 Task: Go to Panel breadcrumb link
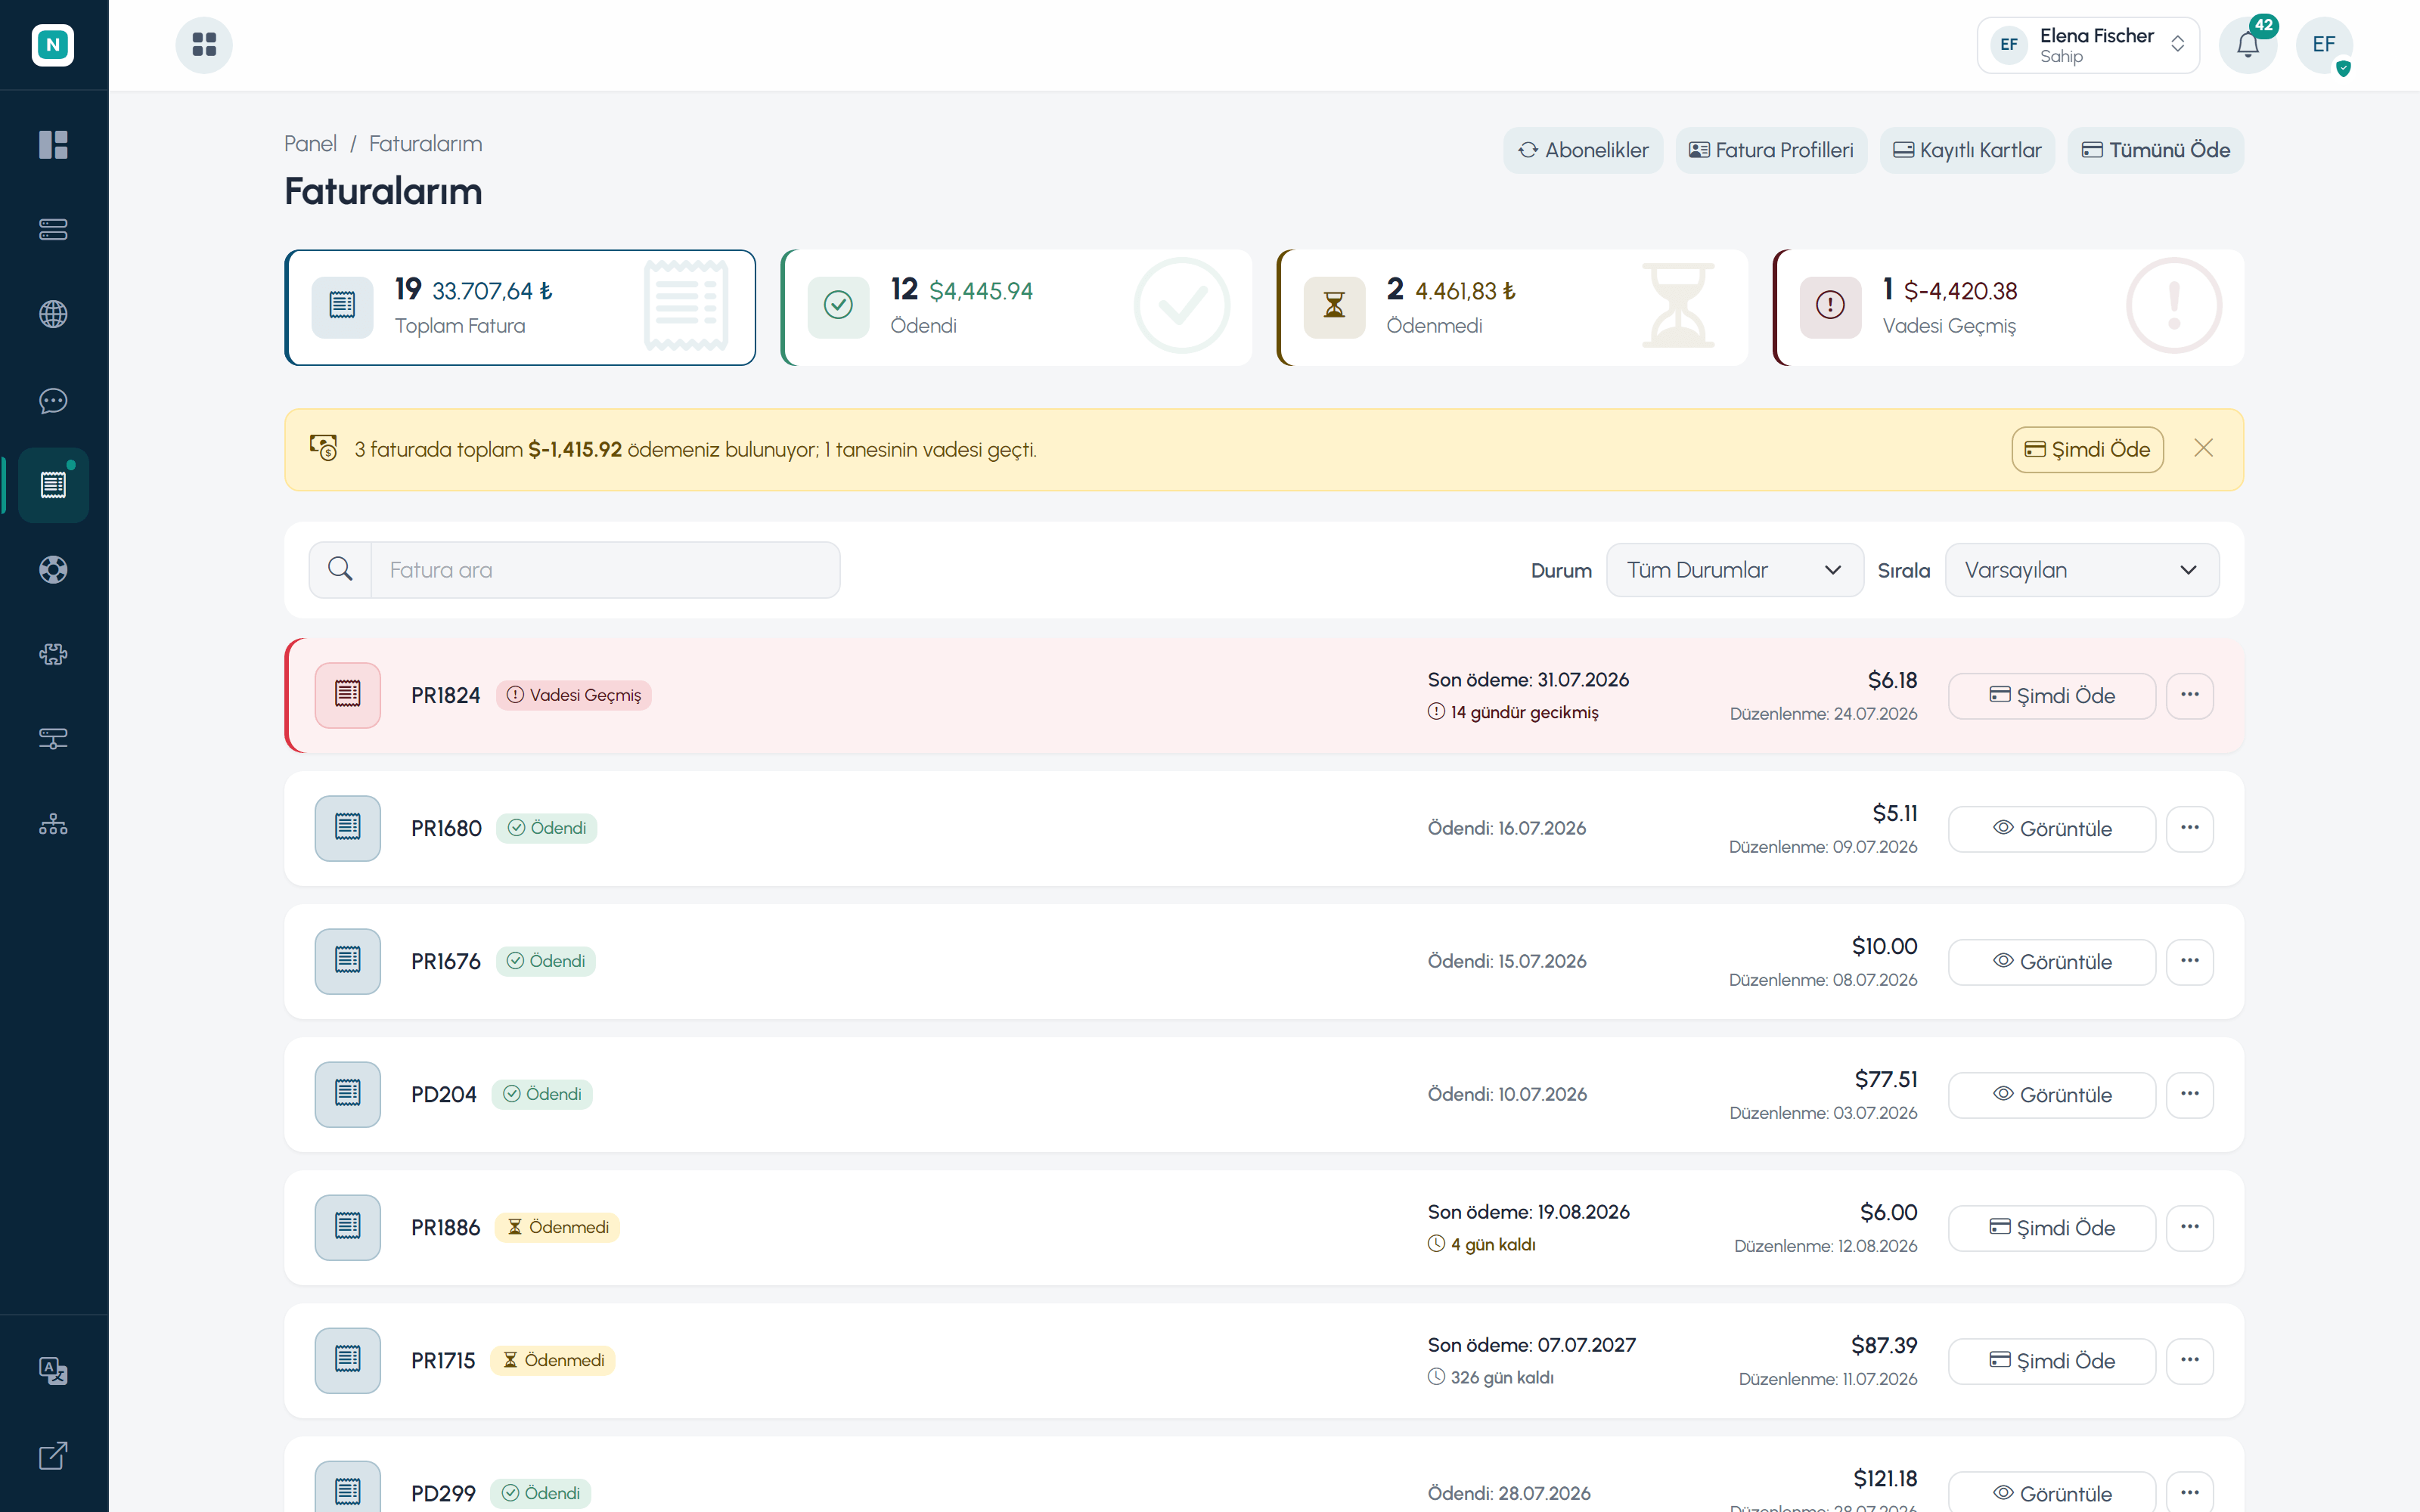[x=310, y=144]
